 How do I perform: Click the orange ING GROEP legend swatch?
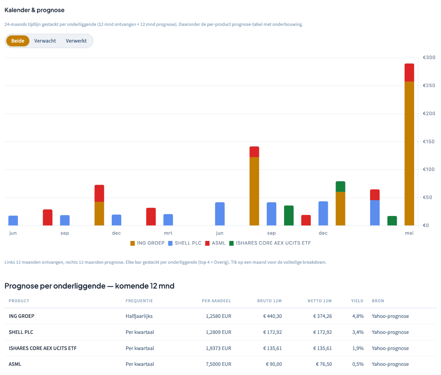pyautogui.click(x=133, y=243)
